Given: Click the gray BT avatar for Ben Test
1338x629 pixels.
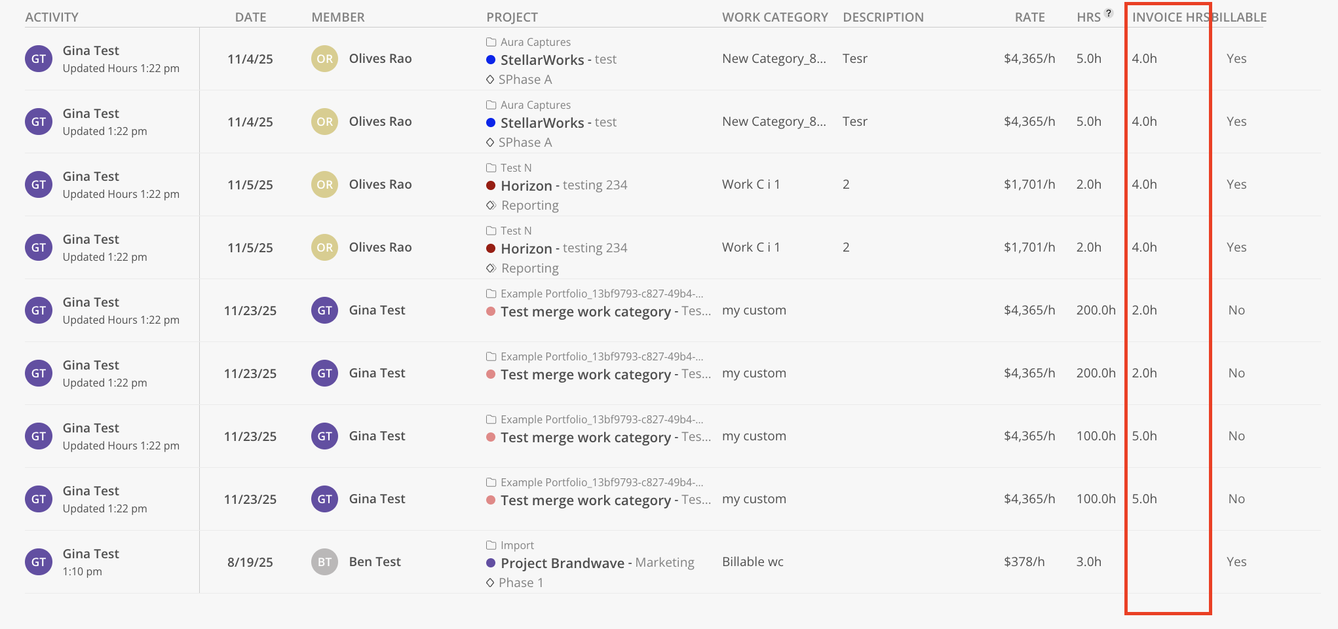Looking at the screenshot, I should [324, 562].
